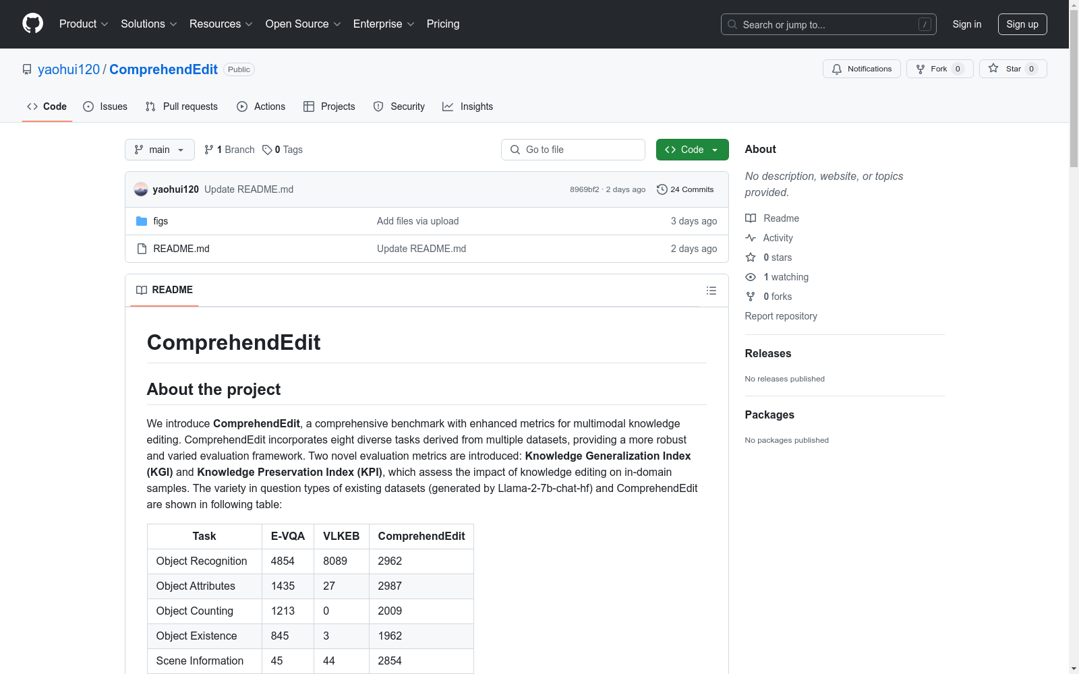
Task: View the 24 Commits history
Action: click(685, 189)
